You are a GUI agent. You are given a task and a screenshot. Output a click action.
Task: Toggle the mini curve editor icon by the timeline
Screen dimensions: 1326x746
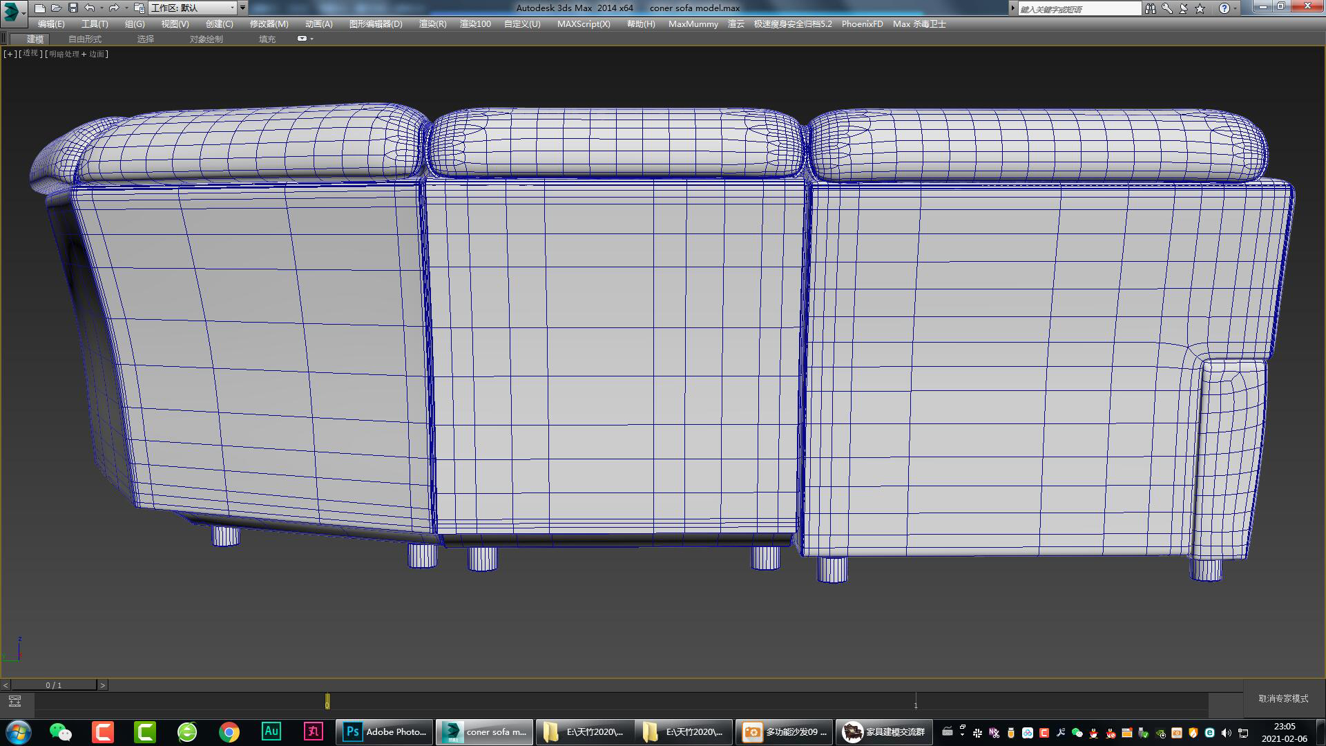click(x=15, y=701)
